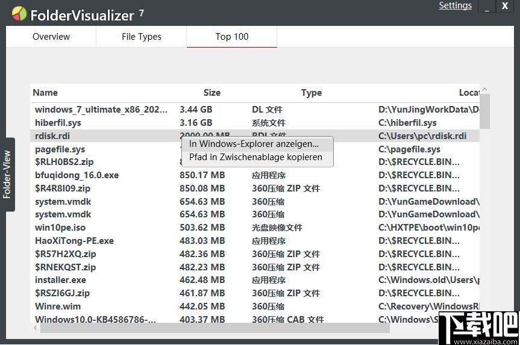Select the installer.exe file name
Image resolution: width=520 pixels, height=345 pixels.
60,280
